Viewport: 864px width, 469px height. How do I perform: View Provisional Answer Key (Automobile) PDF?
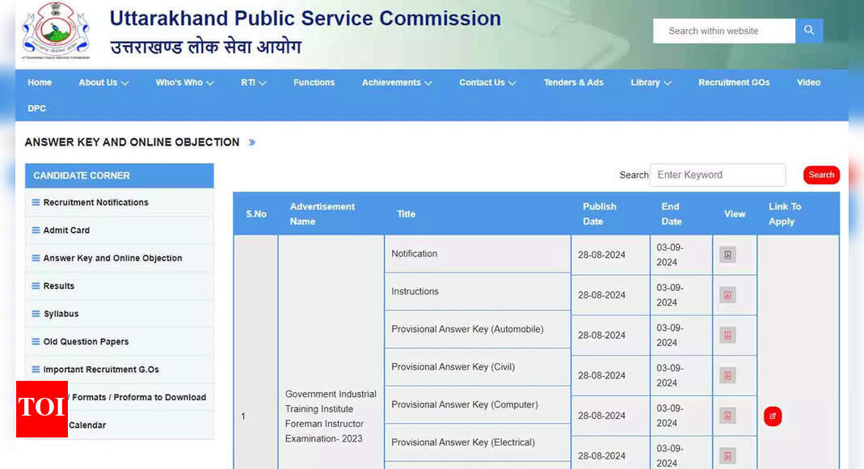(x=727, y=335)
